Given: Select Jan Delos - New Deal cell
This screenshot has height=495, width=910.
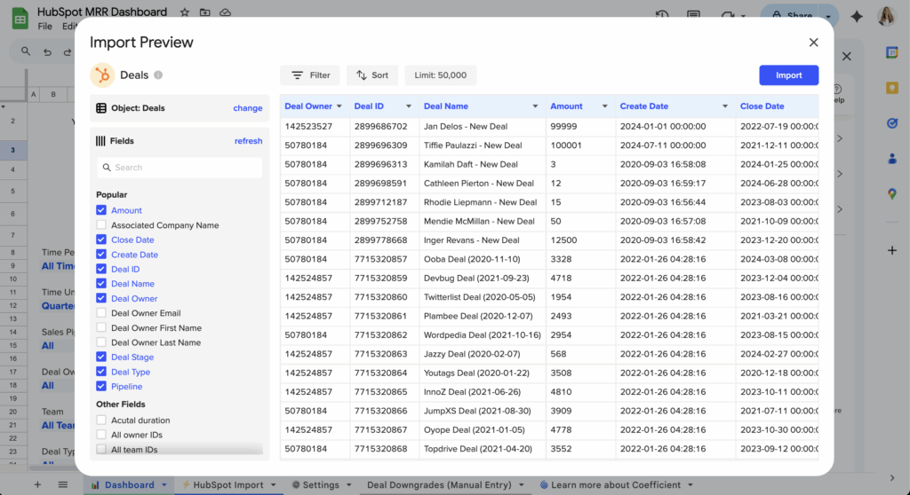Looking at the screenshot, I should point(483,126).
